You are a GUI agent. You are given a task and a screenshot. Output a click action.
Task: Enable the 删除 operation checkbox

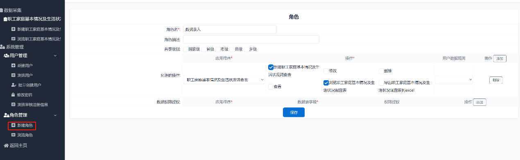pyautogui.click(x=381, y=71)
